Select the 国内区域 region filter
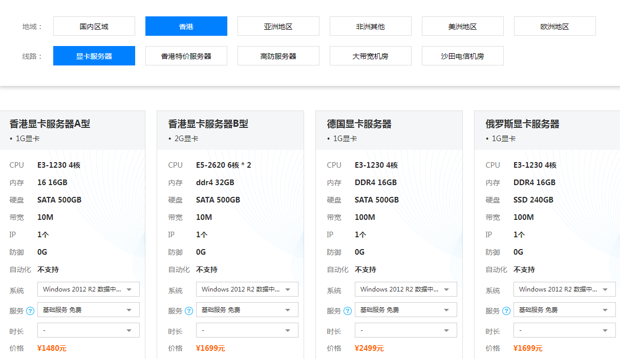 pos(94,26)
